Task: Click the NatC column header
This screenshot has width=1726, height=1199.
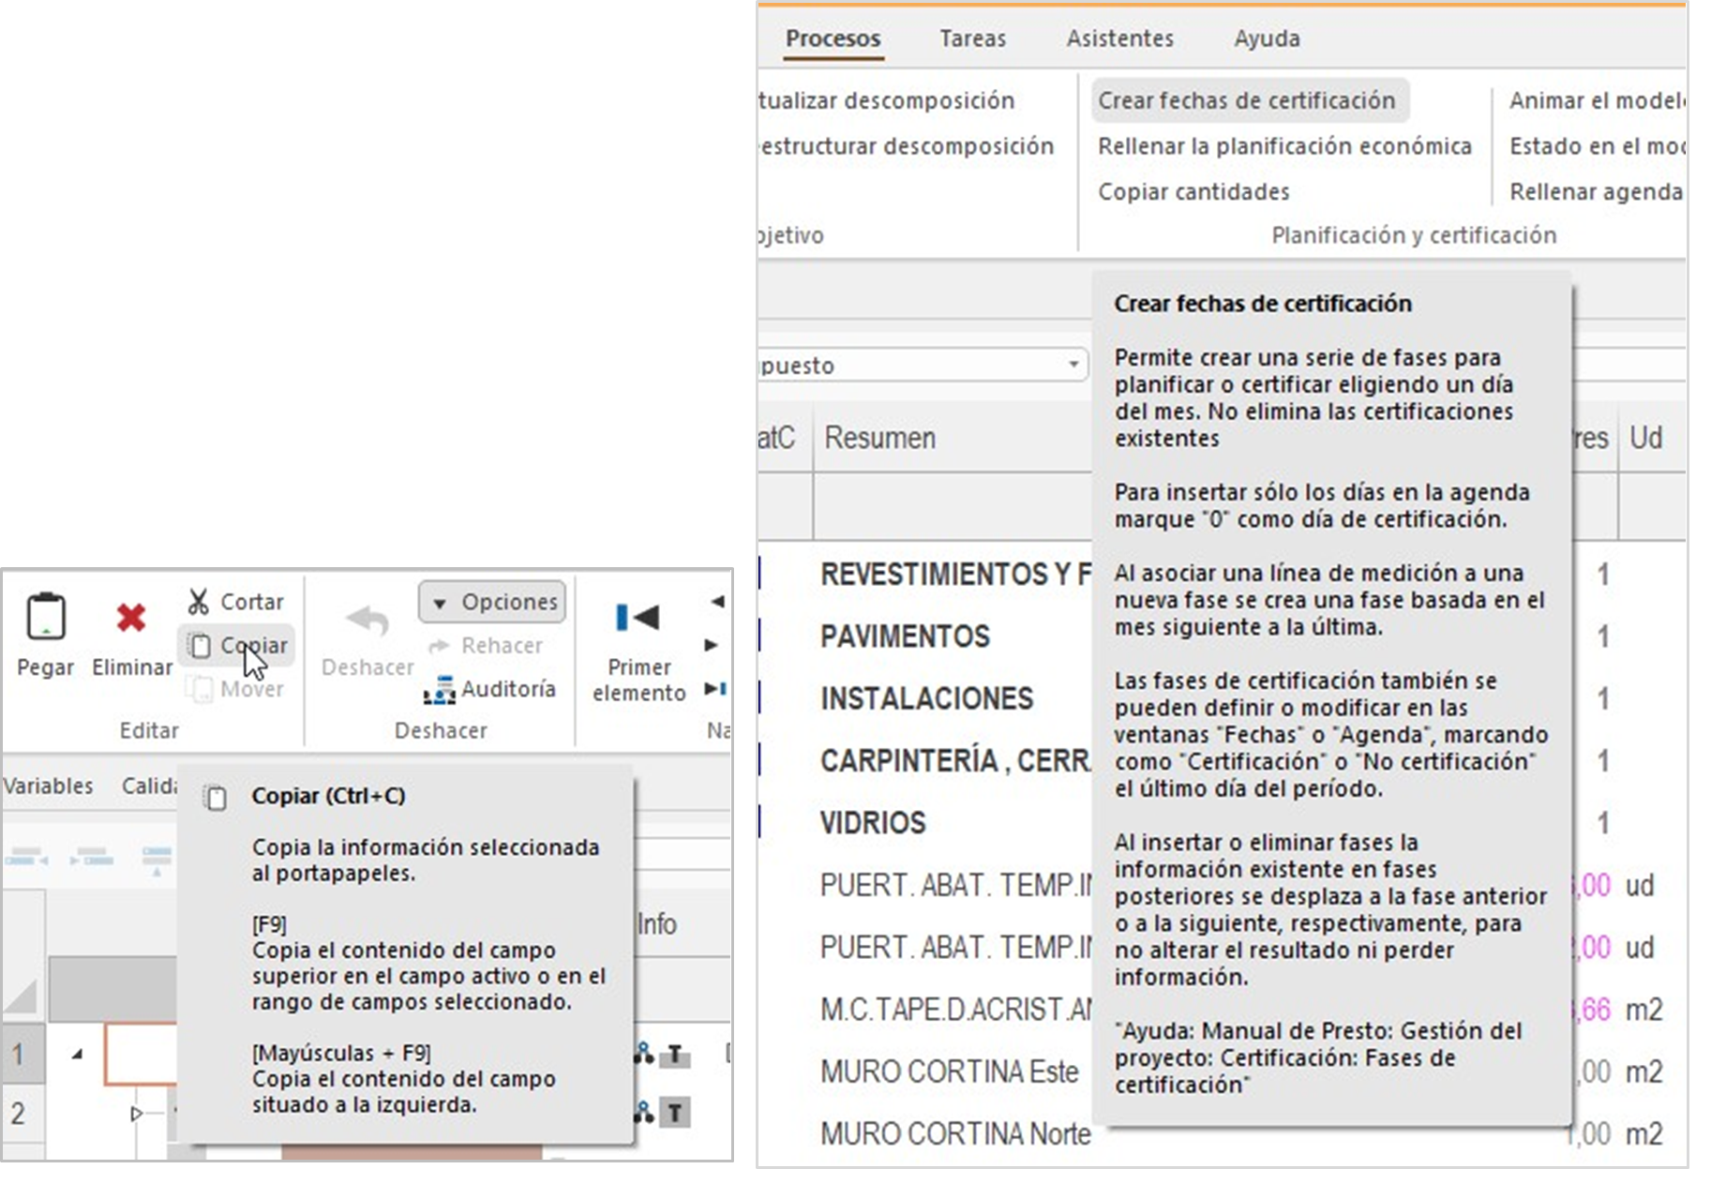Action: pyautogui.click(x=776, y=438)
